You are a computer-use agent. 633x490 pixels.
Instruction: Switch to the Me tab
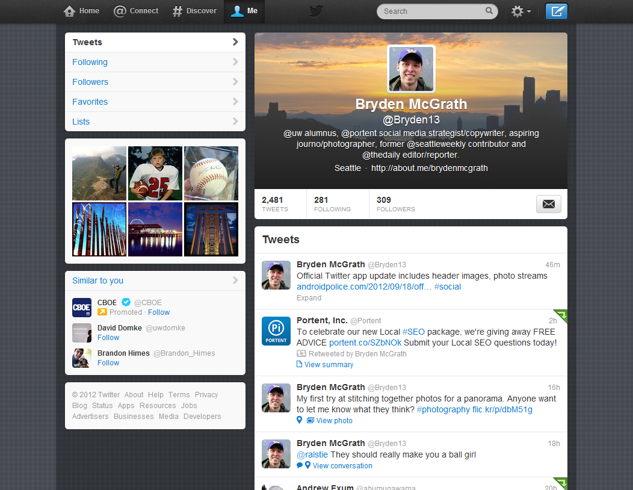point(244,11)
